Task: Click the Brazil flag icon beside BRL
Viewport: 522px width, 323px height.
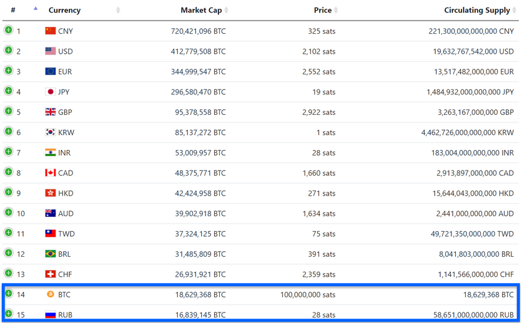Action: [x=51, y=254]
